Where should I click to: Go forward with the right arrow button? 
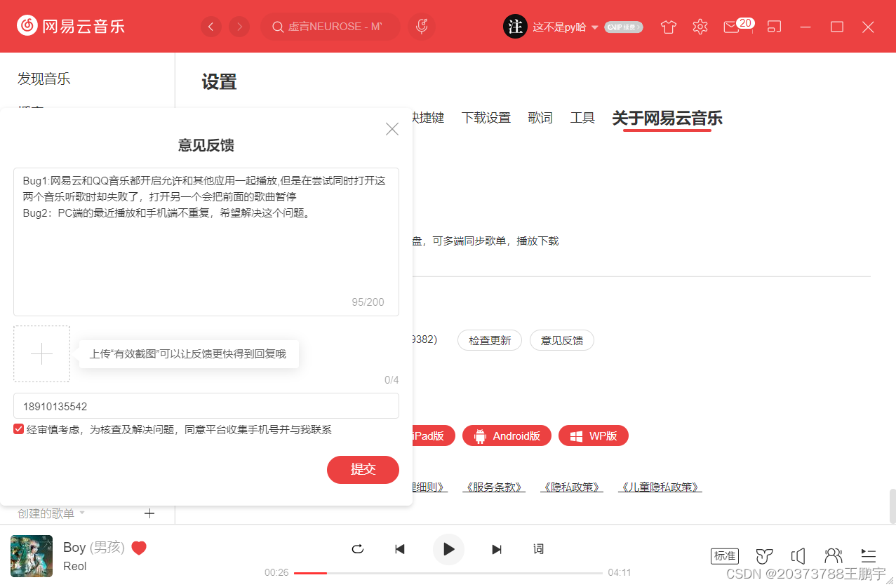[x=239, y=27]
